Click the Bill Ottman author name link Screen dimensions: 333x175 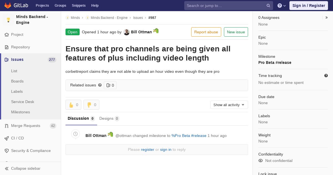[142, 32]
